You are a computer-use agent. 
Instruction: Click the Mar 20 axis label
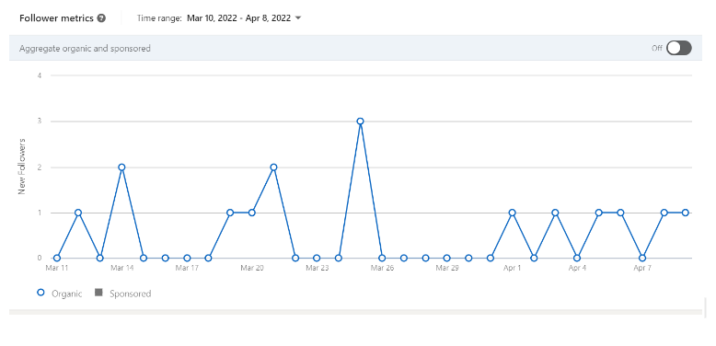click(252, 268)
